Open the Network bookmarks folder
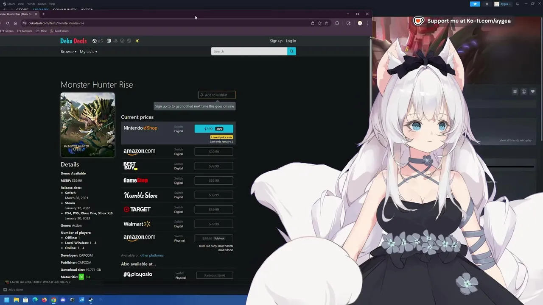This screenshot has width=543, height=305. 25,31
